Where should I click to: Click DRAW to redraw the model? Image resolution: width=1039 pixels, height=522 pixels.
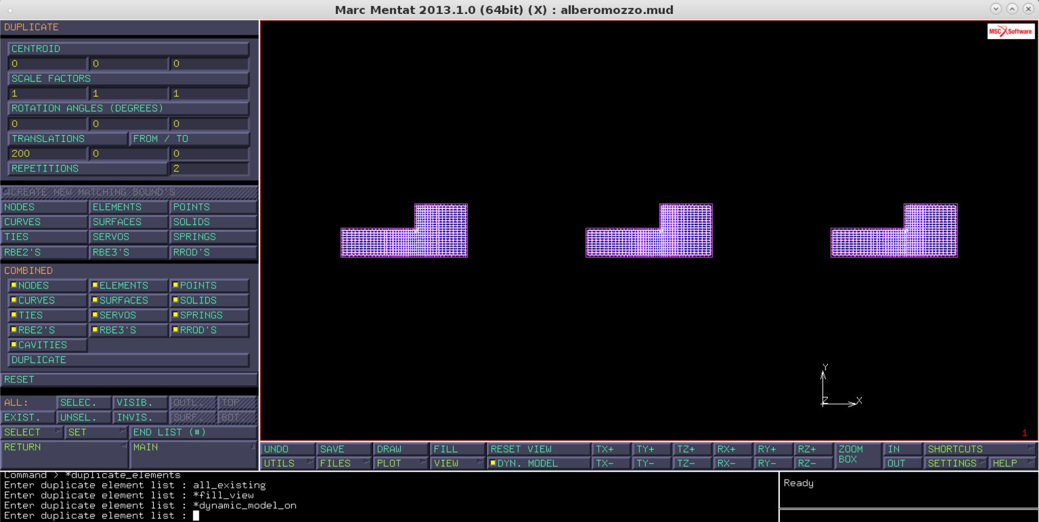pos(401,449)
